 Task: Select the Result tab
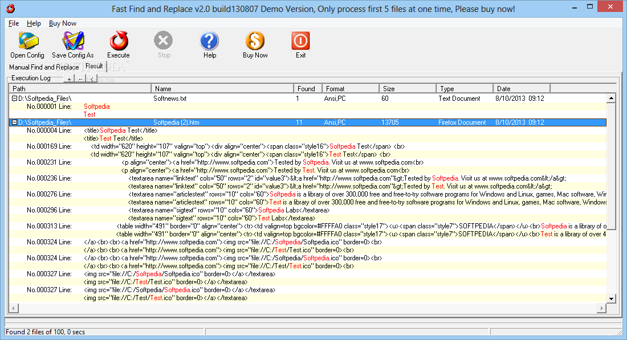coord(95,66)
